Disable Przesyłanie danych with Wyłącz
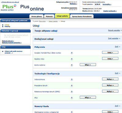The image size is (122, 113). pyautogui.click(x=110, y=85)
